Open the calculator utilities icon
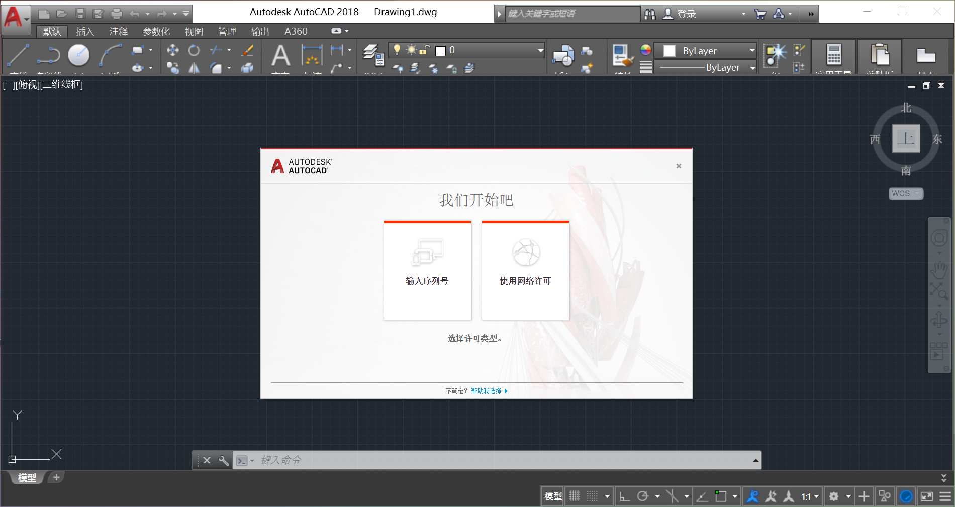The height and width of the screenshot is (507, 955). click(x=834, y=54)
